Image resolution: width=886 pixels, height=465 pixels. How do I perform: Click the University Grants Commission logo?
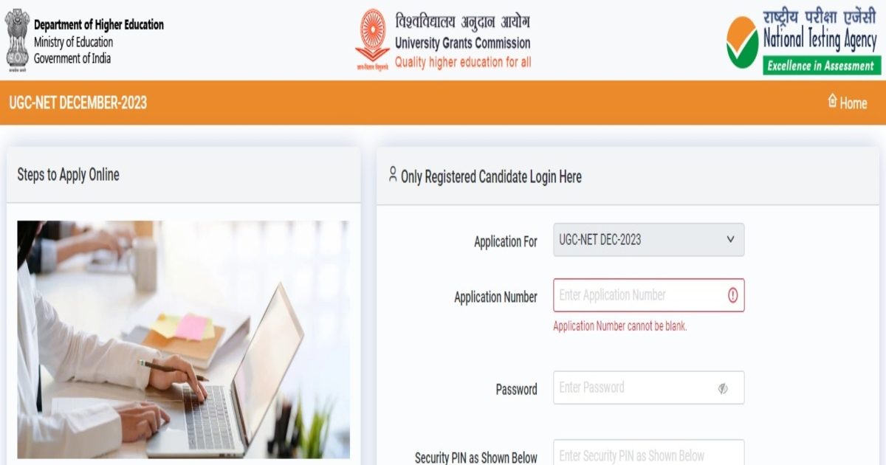pyautogui.click(x=372, y=39)
